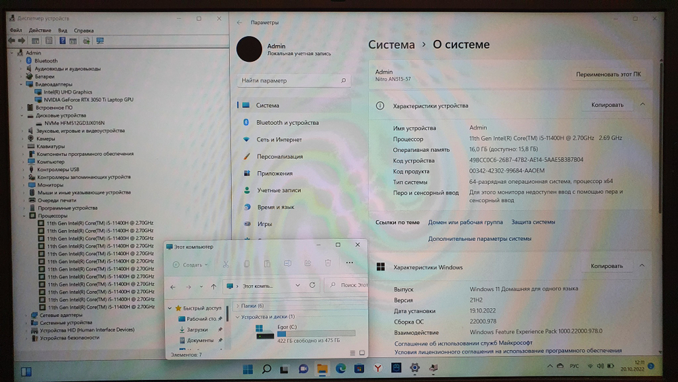The width and height of the screenshot is (678, 382).
Task: Open Загрузки in Explorer quick access
Action: 197,330
